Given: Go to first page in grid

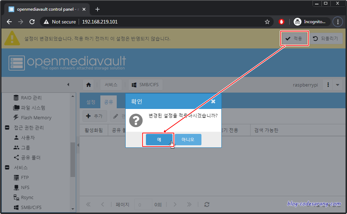Looking at the screenshot, I should point(88,204).
